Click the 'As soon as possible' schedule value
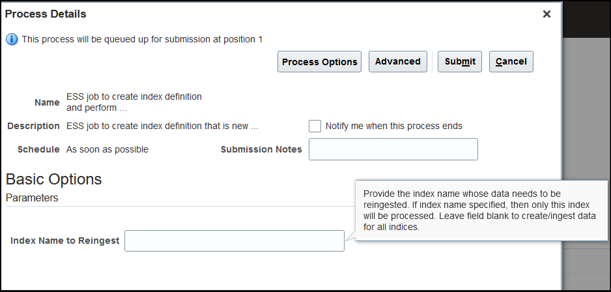The image size is (611, 292). click(107, 149)
